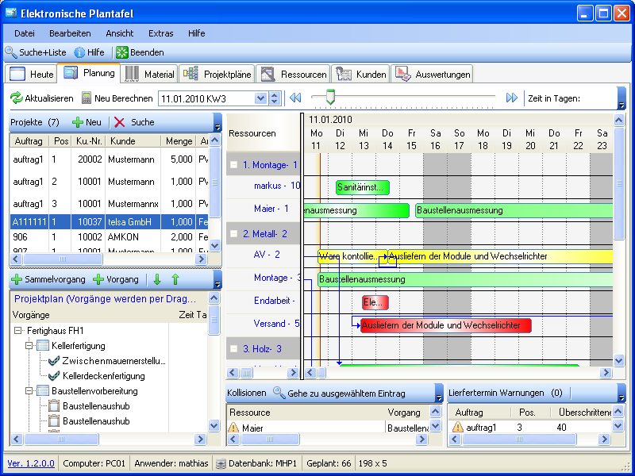Add new project with green Neu plus

78,122
